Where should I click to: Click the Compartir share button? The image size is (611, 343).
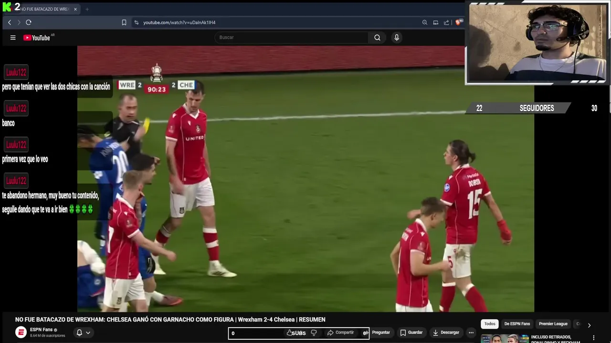pos(340,333)
